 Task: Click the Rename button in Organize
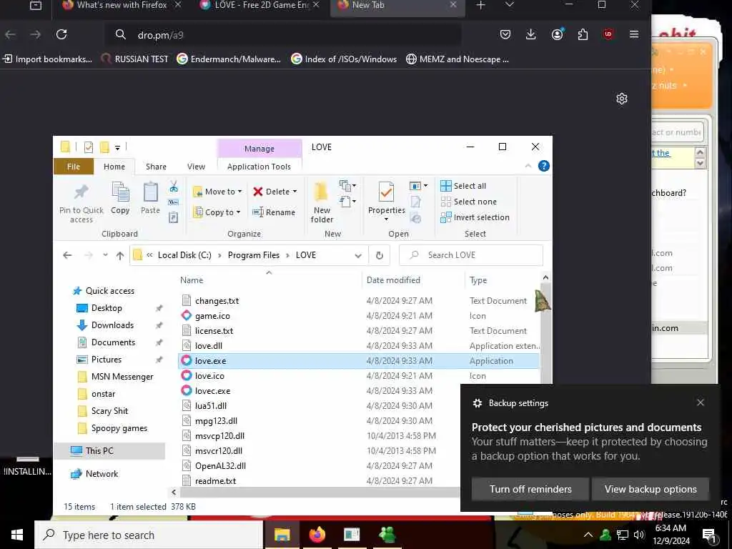coord(274,212)
